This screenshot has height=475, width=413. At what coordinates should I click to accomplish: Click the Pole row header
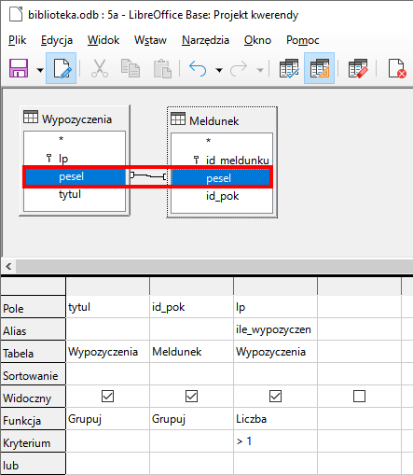coord(33,307)
